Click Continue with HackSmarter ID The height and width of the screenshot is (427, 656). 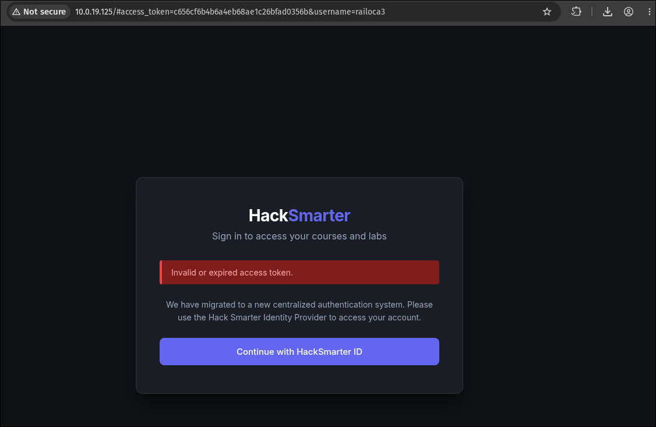pyautogui.click(x=299, y=351)
